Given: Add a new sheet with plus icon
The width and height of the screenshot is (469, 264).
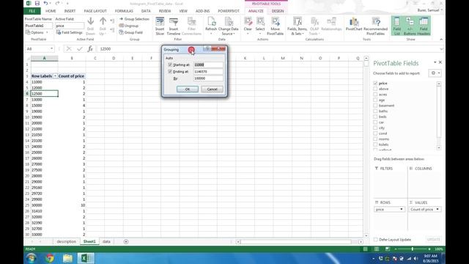Looking at the screenshot, I should pos(126,241).
